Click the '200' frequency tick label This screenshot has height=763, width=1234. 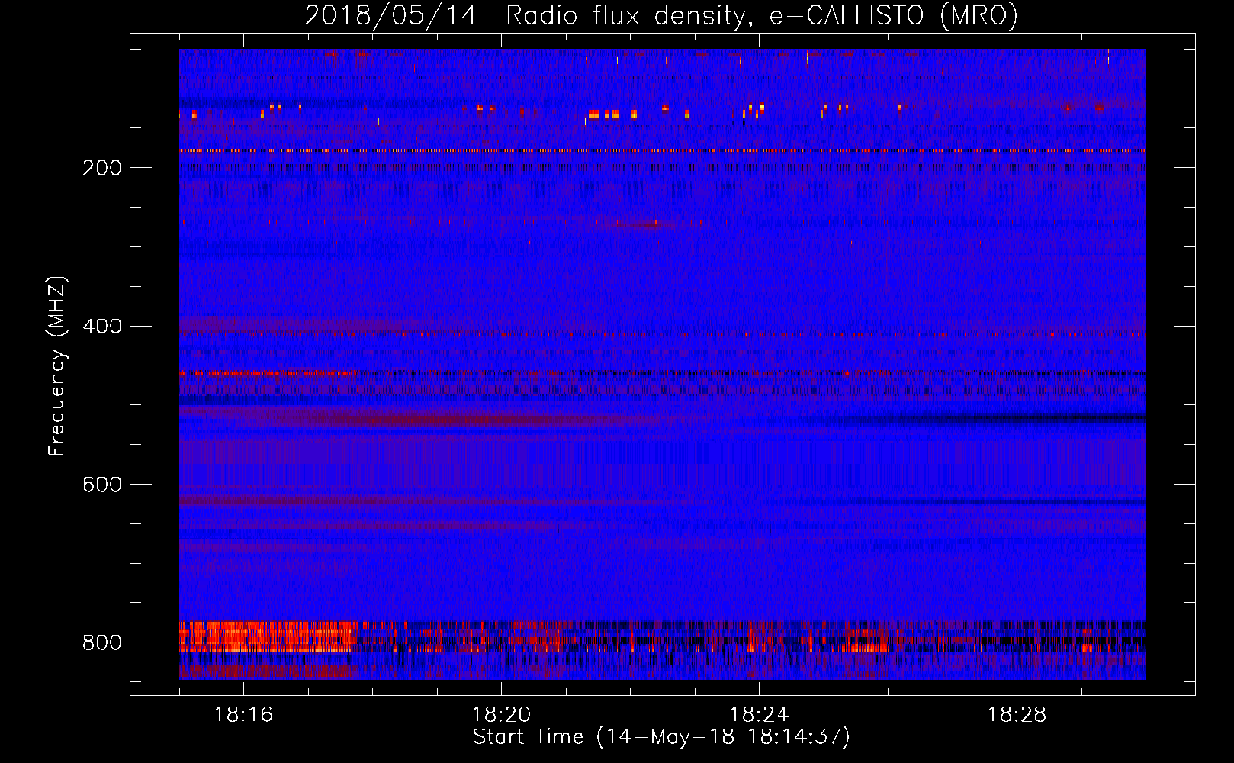pos(102,168)
